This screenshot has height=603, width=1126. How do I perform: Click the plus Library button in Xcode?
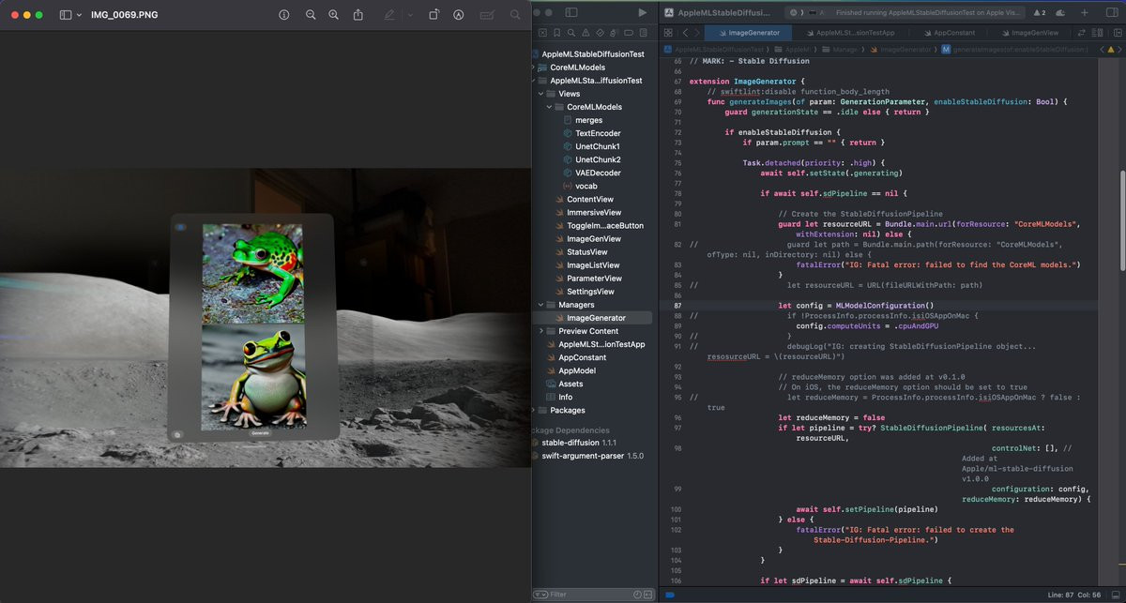pyautogui.click(x=1085, y=13)
